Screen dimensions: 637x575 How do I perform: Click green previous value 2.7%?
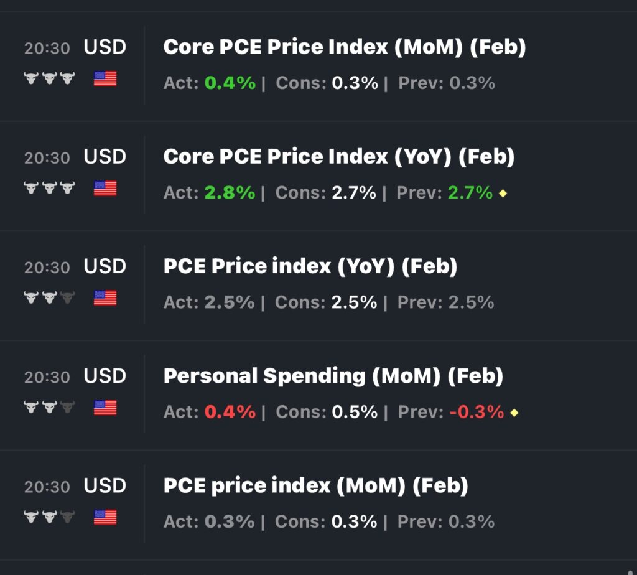(x=470, y=193)
